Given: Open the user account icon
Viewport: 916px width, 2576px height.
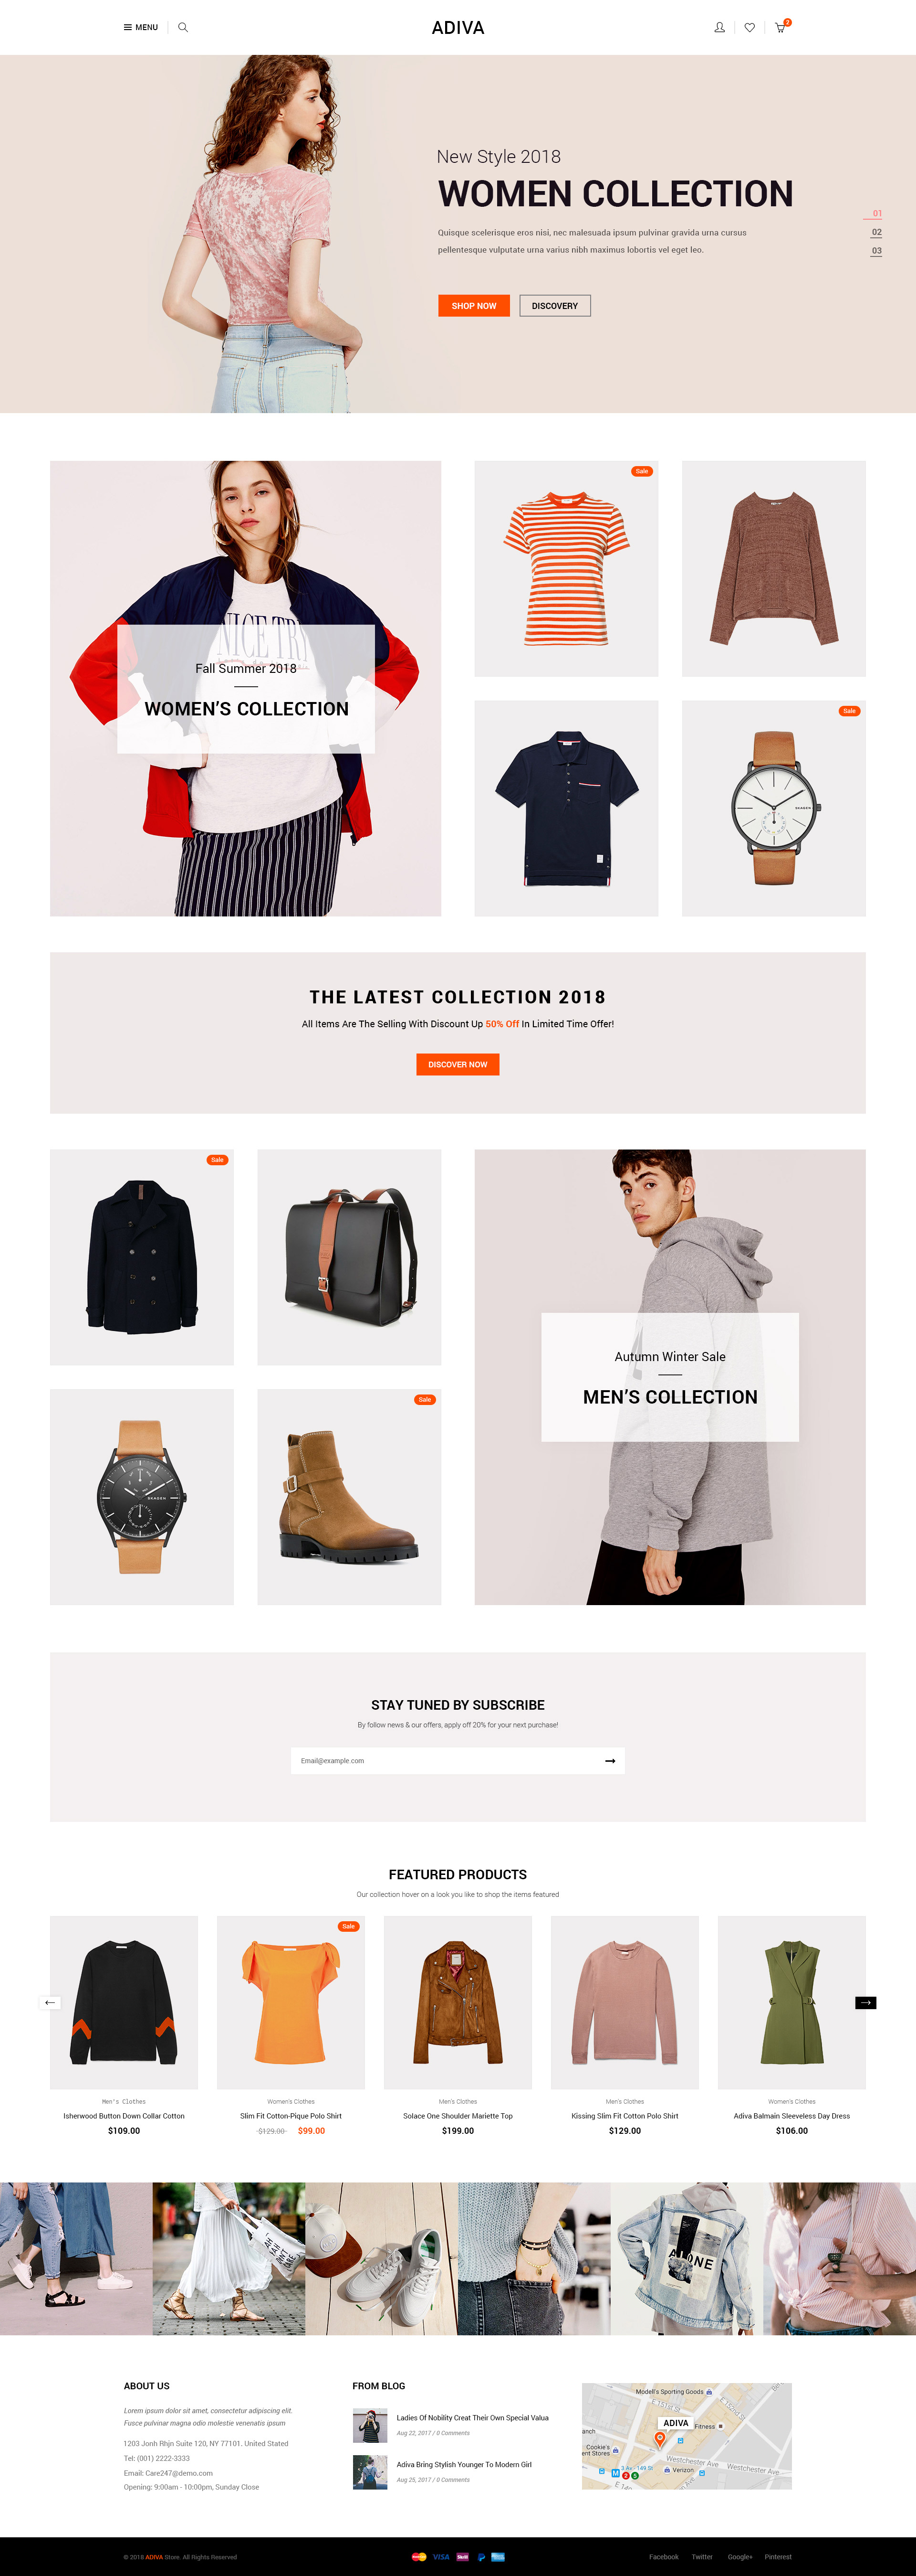Looking at the screenshot, I should tap(719, 28).
